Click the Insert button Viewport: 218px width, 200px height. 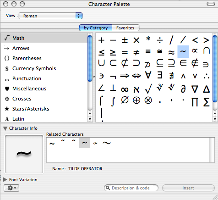point(188,188)
